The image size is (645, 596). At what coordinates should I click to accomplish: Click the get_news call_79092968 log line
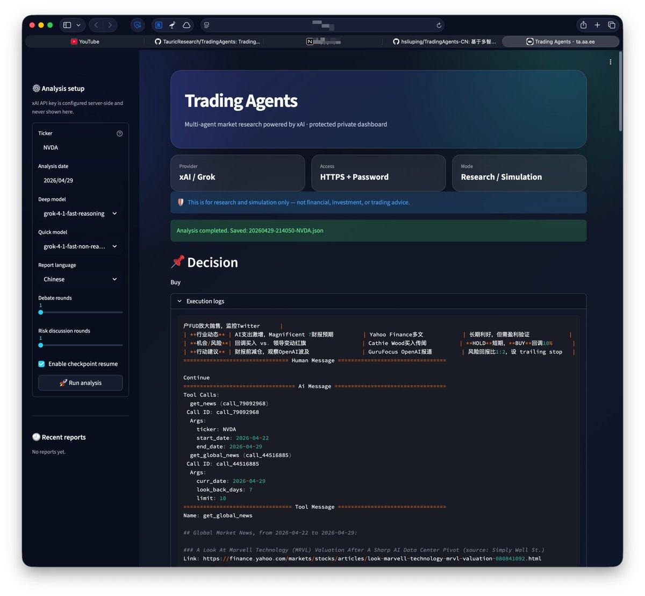229,403
